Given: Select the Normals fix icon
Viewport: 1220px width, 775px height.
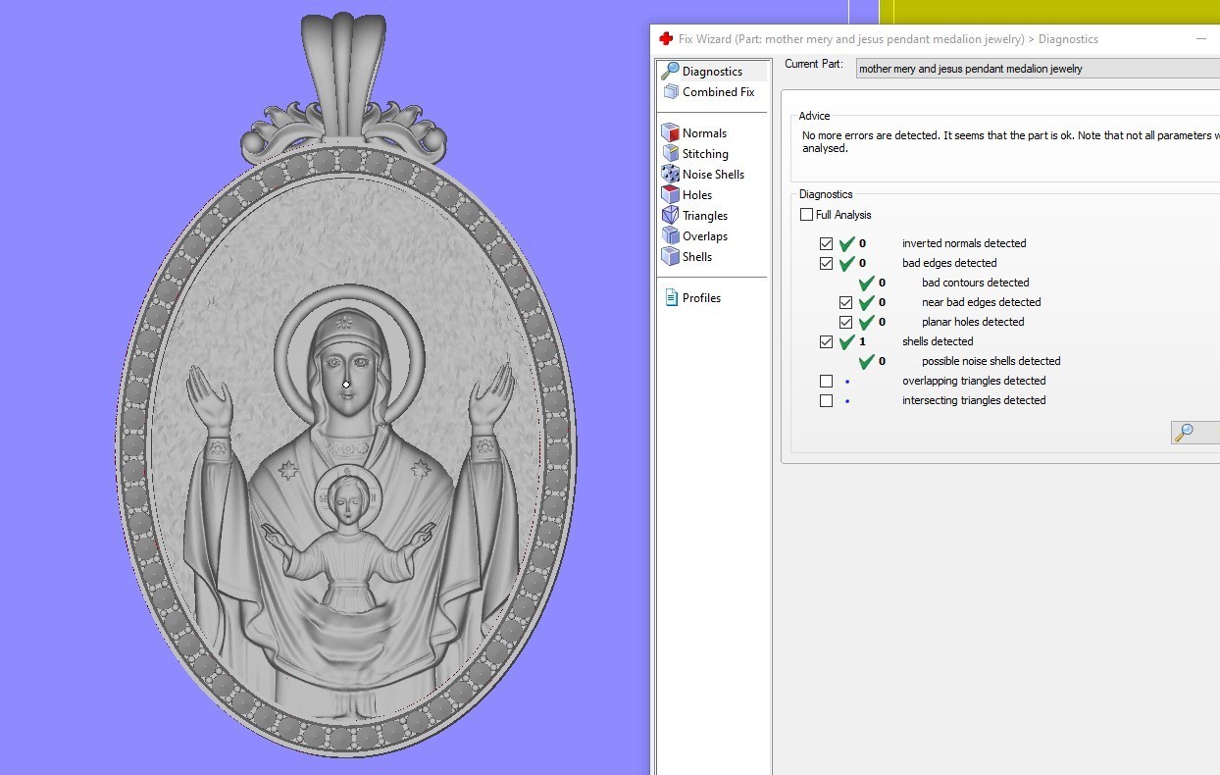Looking at the screenshot, I should click(672, 131).
